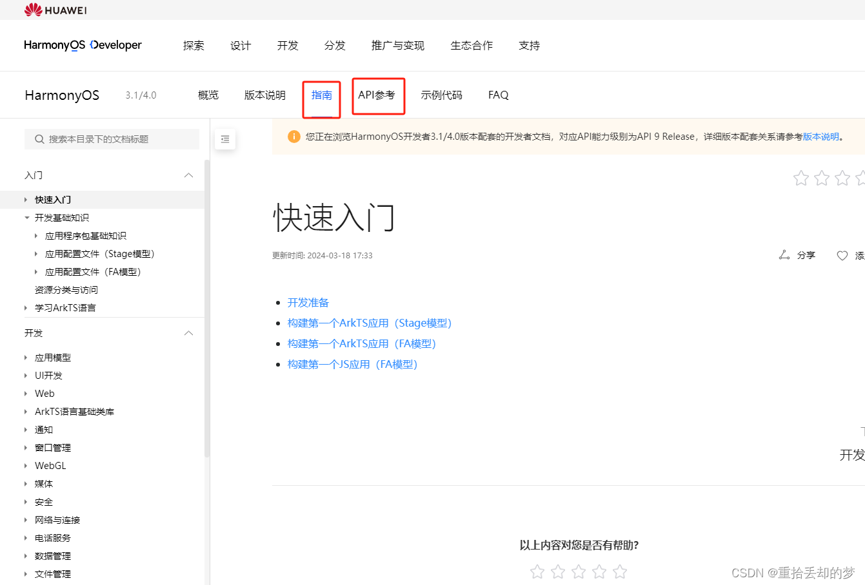Expand the 应用模型 tree arrow
The width and height of the screenshot is (865, 585).
(x=26, y=358)
